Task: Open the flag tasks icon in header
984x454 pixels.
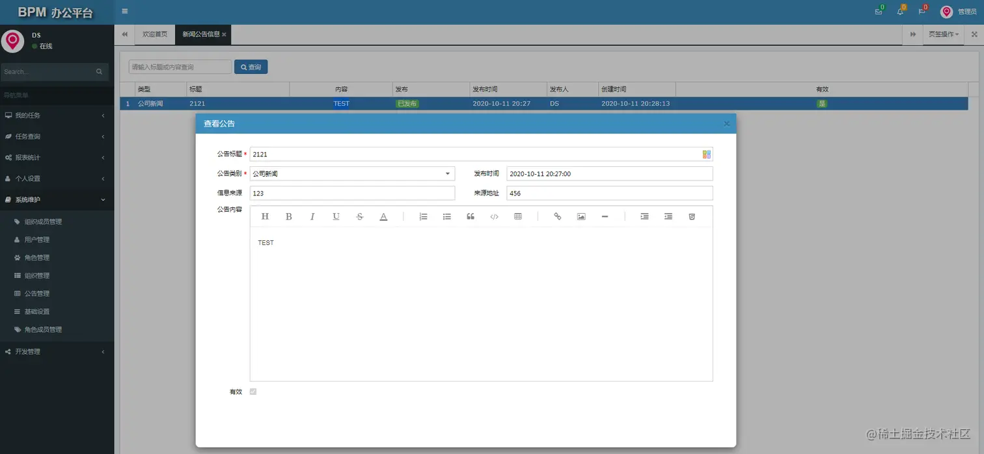Action: click(x=922, y=12)
